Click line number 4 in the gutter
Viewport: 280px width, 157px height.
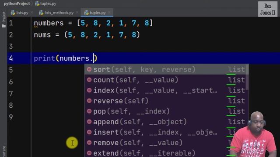11,58
